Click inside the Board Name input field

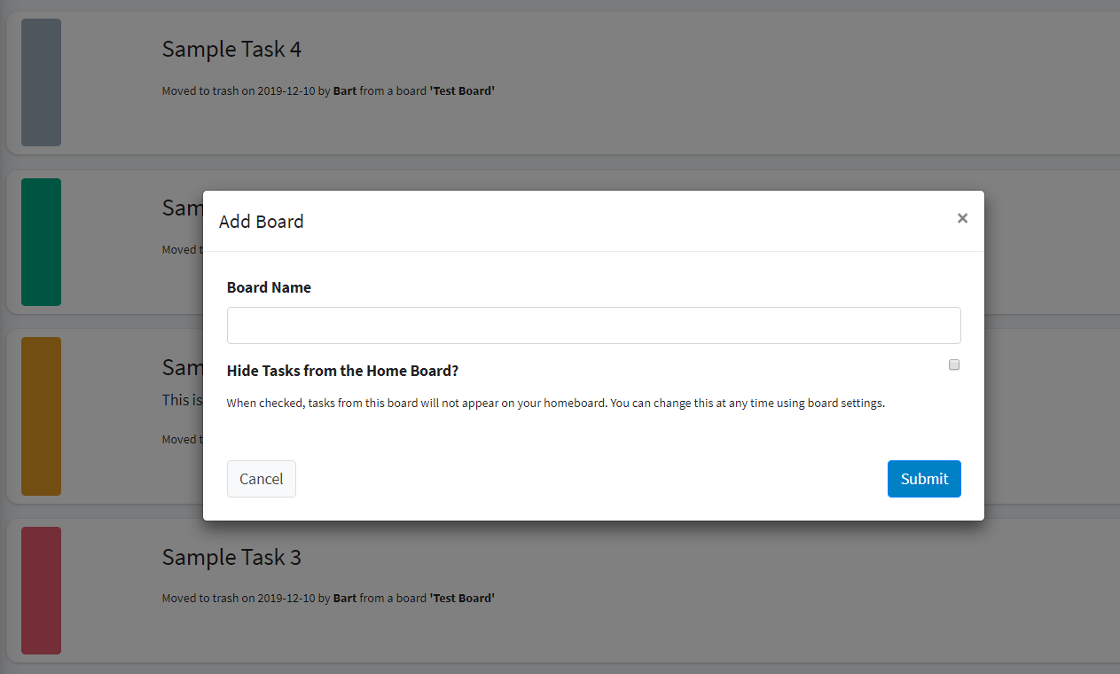(593, 325)
